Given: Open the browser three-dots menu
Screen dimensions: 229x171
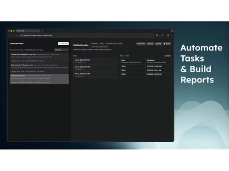Looking at the screenshot, I should tap(172, 36).
